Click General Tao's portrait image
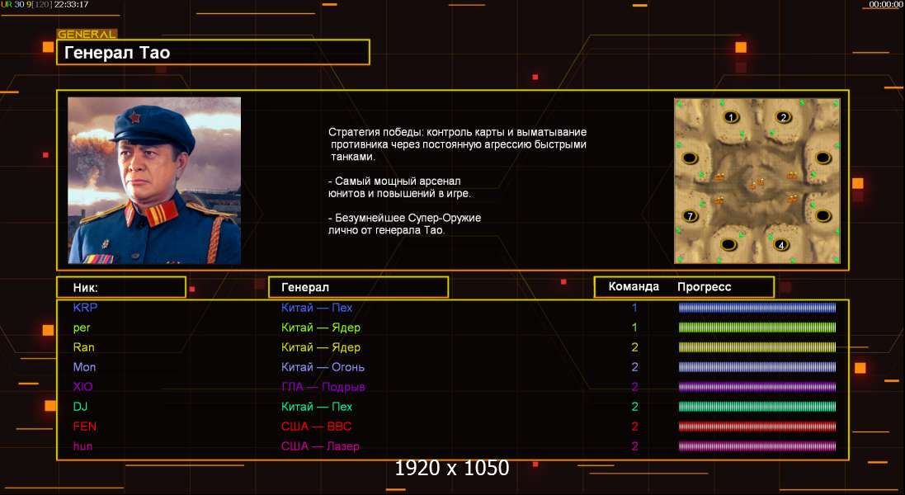 click(154, 181)
